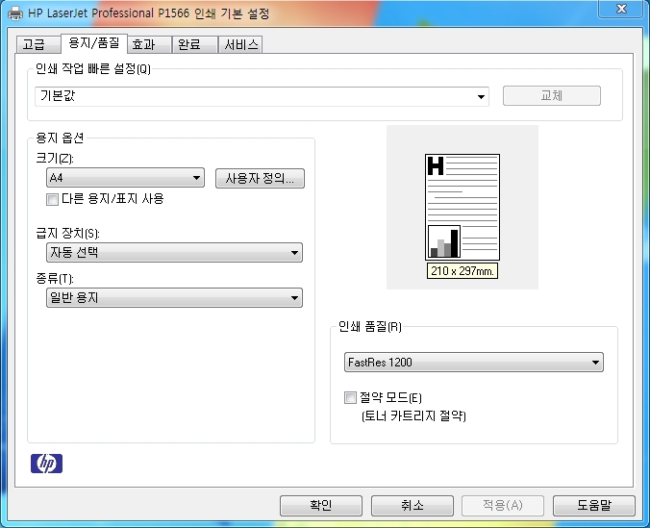Switch to the 고급 tab
The width and height of the screenshot is (650, 528).
[38, 44]
